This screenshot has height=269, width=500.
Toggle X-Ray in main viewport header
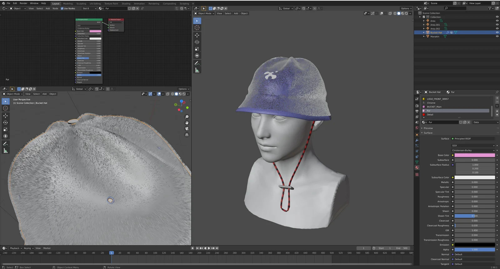390,13
